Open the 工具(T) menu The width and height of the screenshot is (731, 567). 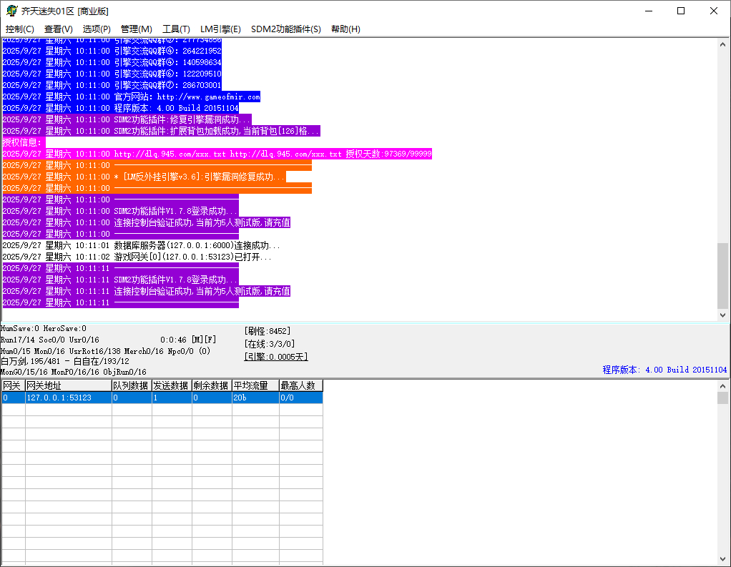176,29
